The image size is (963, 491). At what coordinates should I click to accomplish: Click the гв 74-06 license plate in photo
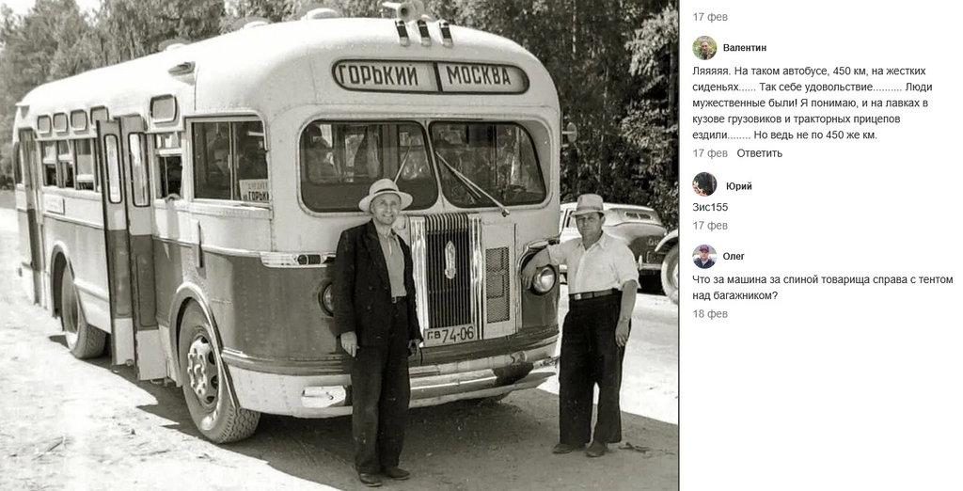(450, 334)
